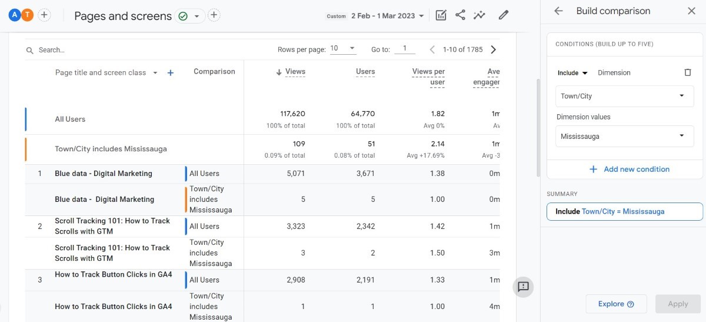The image size is (706, 322).
Task: Open the Page title and screen class dimension dropdown
Action: pyautogui.click(x=106, y=72)
